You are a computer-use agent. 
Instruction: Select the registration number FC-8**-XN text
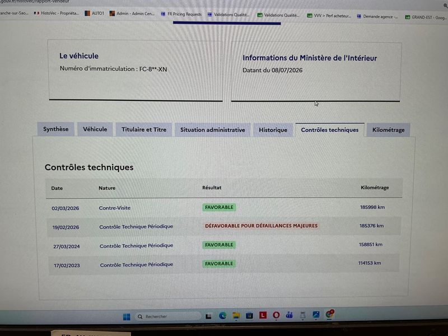153,69
